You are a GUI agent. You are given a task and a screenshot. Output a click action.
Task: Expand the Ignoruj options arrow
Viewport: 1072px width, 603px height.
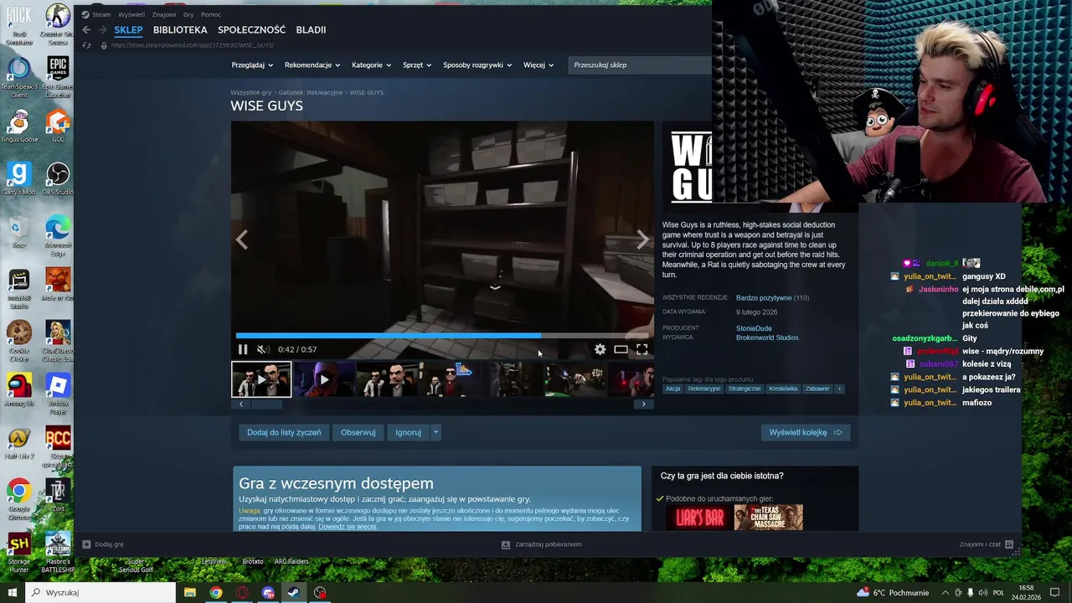[x=435, y=432]
